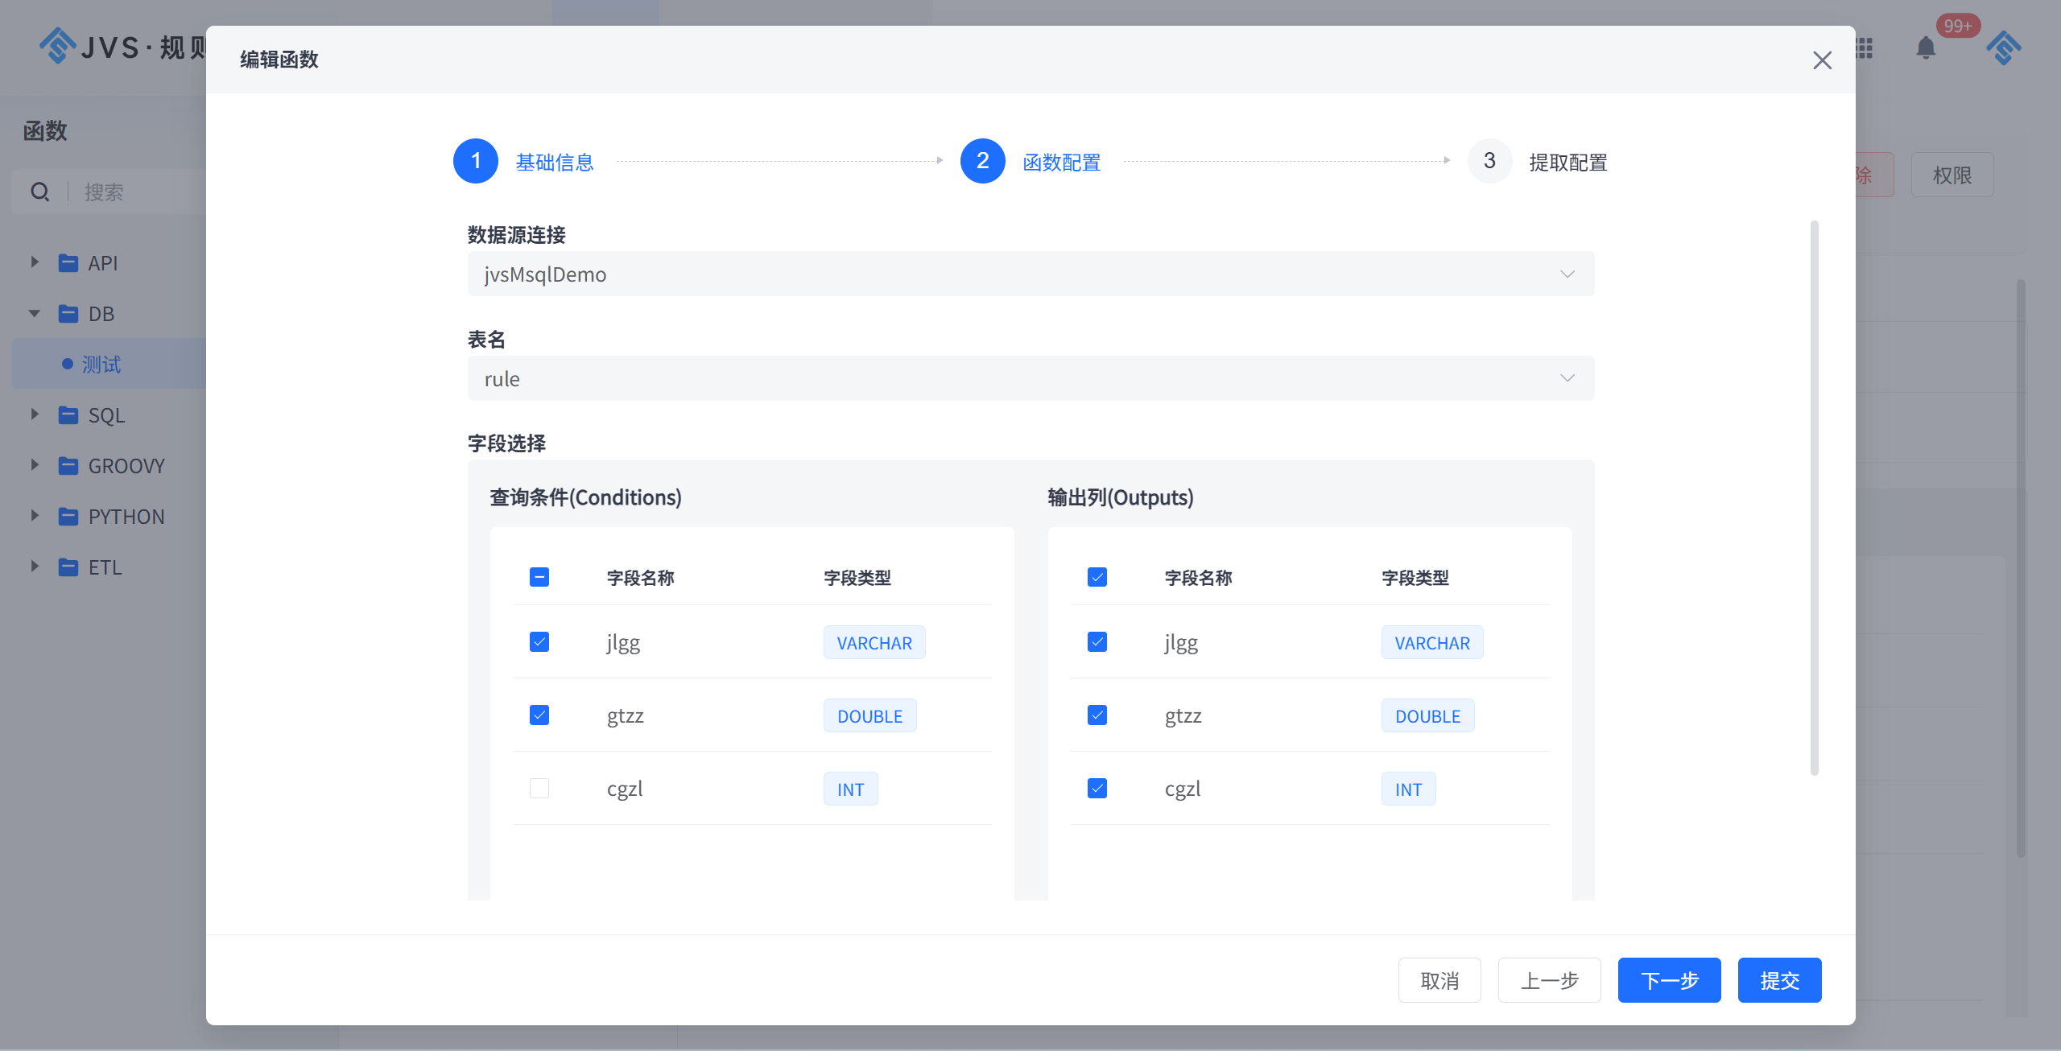Go to the 提取配置 step
The width and height of the screenshot is (2061, 1051).
[1568, 163]
